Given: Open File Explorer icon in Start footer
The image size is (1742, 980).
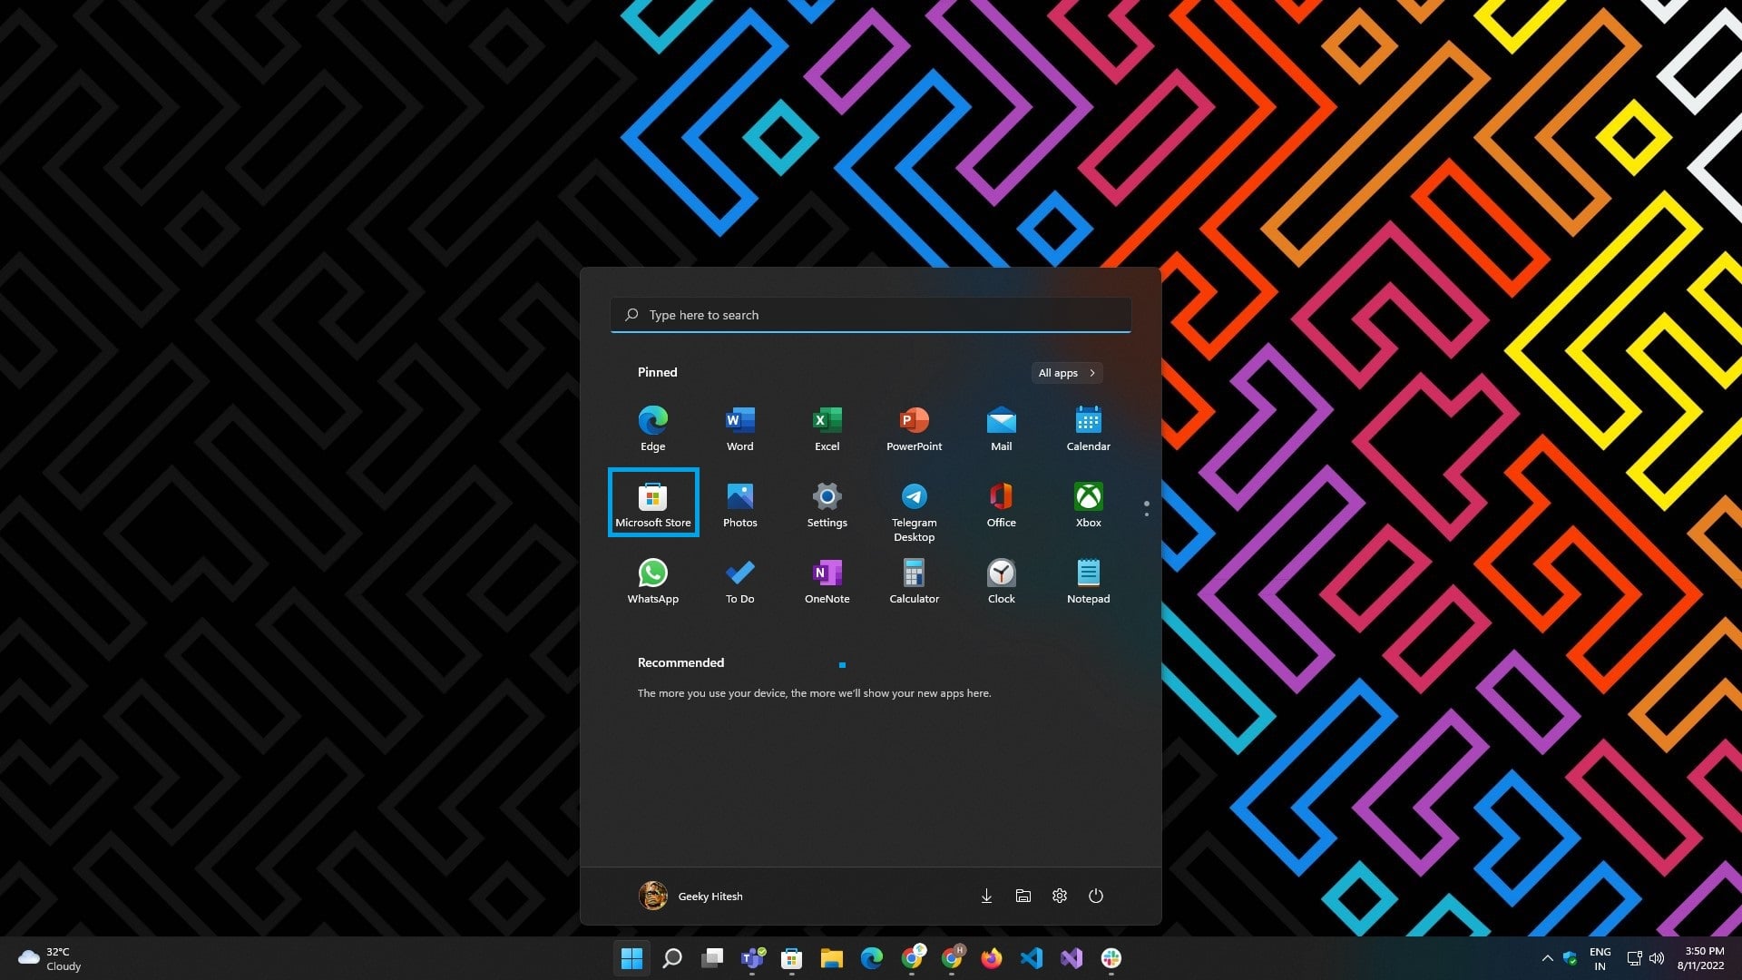Looking at the screenshot, I should point(1023,896).
